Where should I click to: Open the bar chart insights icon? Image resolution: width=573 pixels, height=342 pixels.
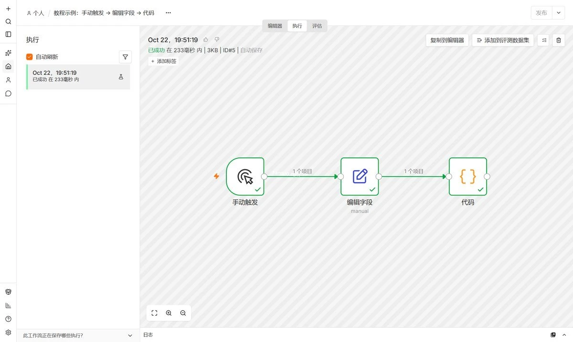pos(8,305)
